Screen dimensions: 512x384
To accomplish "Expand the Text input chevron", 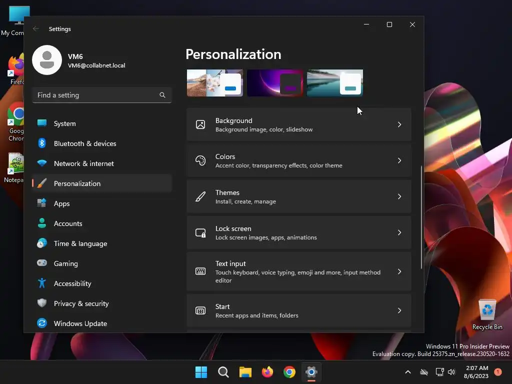I will pyautogui.click(x=399, y=271).
